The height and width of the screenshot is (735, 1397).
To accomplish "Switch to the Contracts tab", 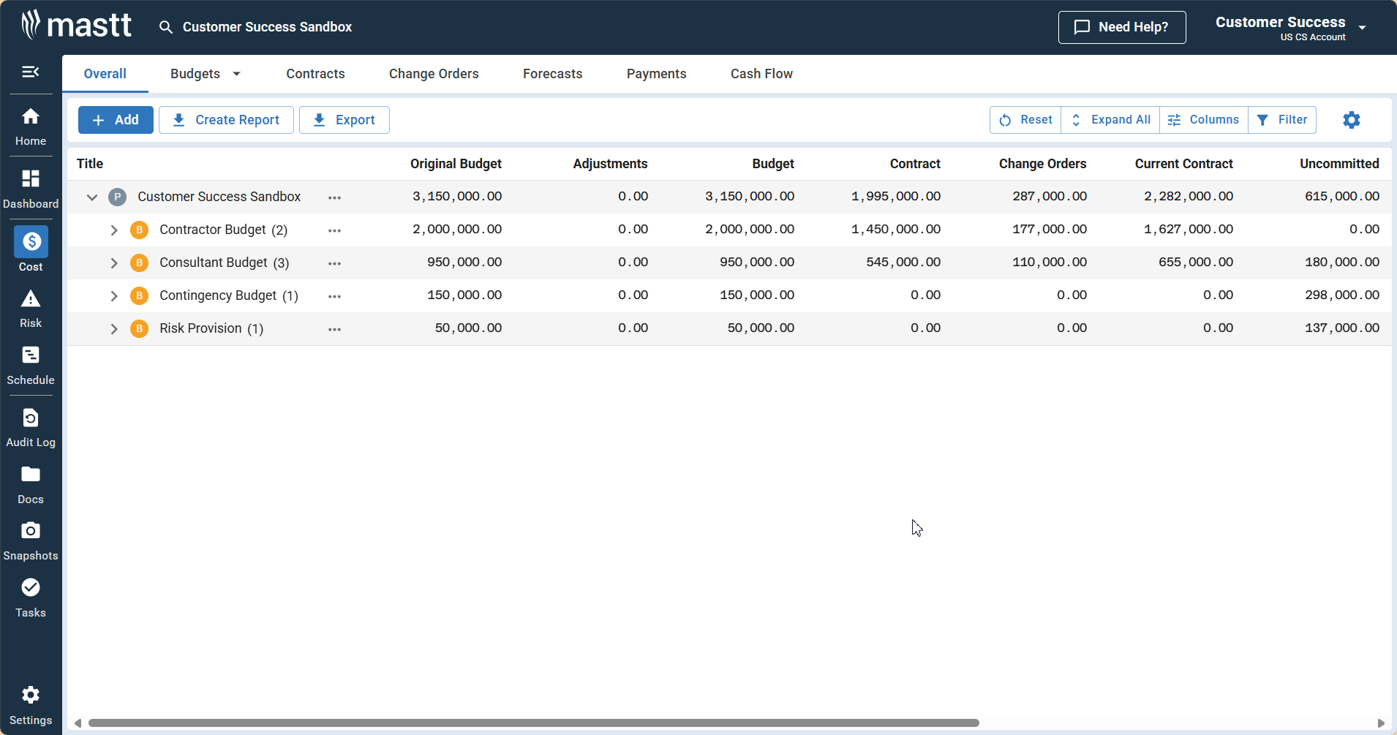I will click(x=315, y=74).
